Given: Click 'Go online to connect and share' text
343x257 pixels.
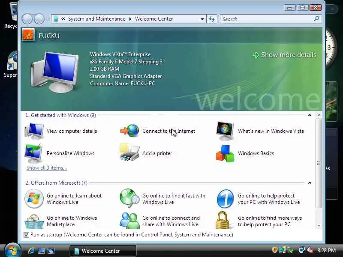Looking at the screenshot, I should point(171,221).
